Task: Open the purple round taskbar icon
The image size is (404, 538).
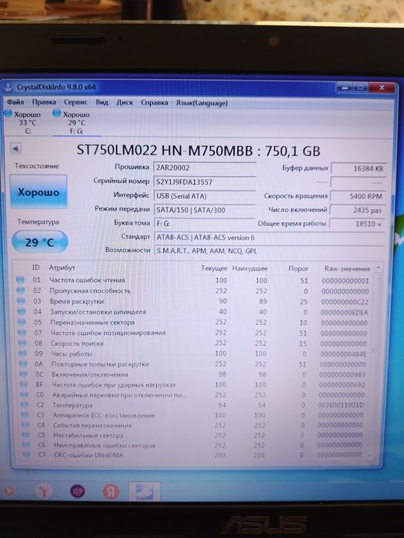Action: (x=77, y=491)
